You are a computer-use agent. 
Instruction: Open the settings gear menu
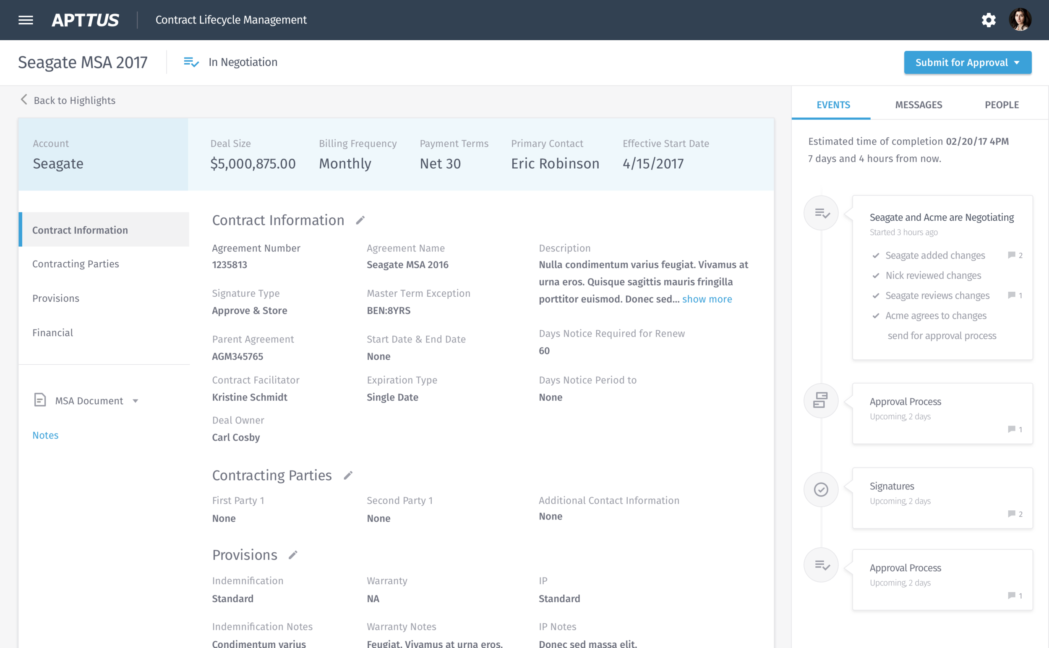989,20
